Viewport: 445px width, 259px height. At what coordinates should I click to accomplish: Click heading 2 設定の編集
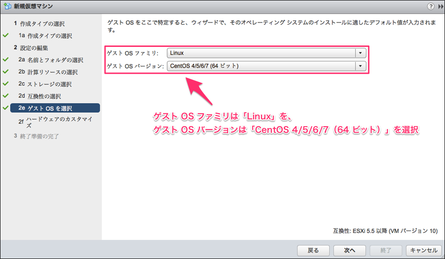point(31,48)
